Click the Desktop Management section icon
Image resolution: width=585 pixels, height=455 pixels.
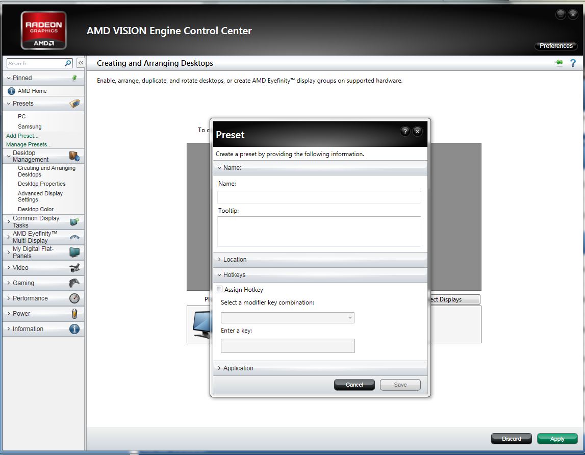[74, 156]
